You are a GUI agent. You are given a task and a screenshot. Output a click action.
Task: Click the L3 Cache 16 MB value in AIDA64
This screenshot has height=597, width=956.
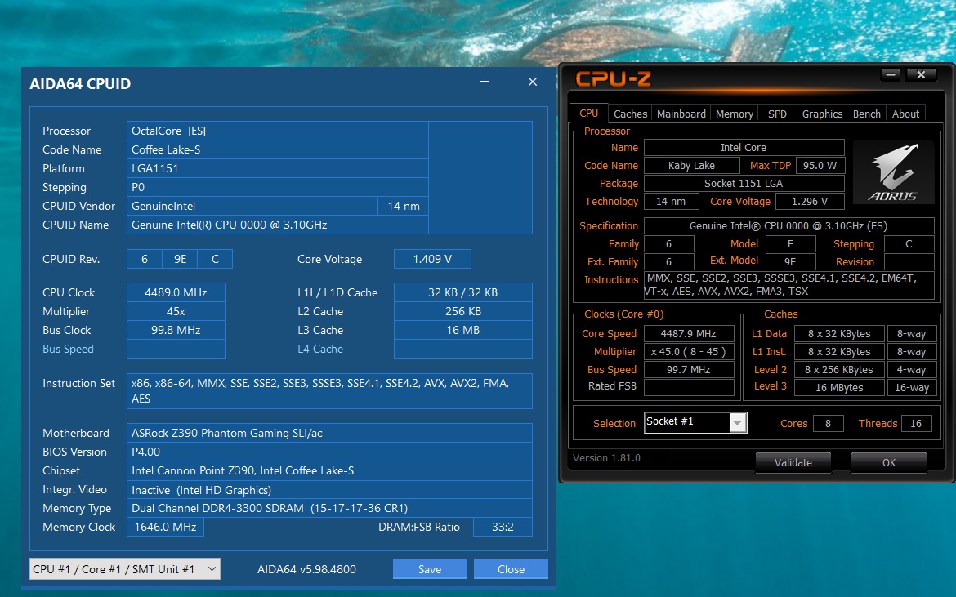463,330
